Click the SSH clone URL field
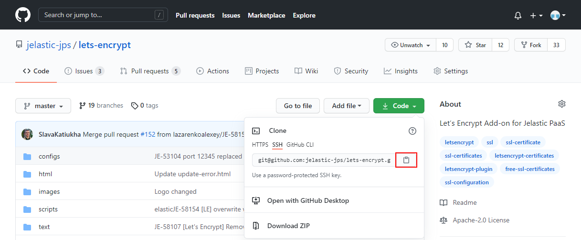 tap(324, 160)
